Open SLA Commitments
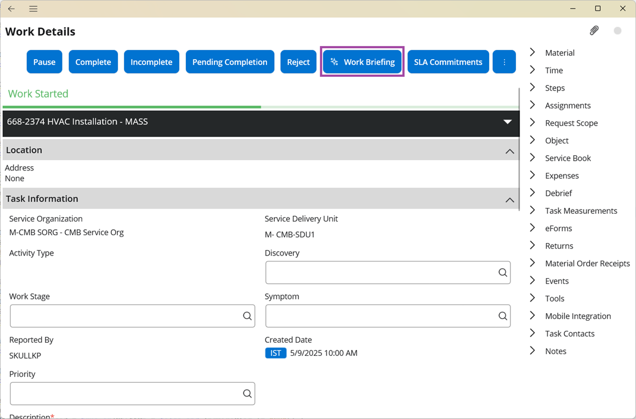This screenshot has width=636, height=419. coord(448,62)
